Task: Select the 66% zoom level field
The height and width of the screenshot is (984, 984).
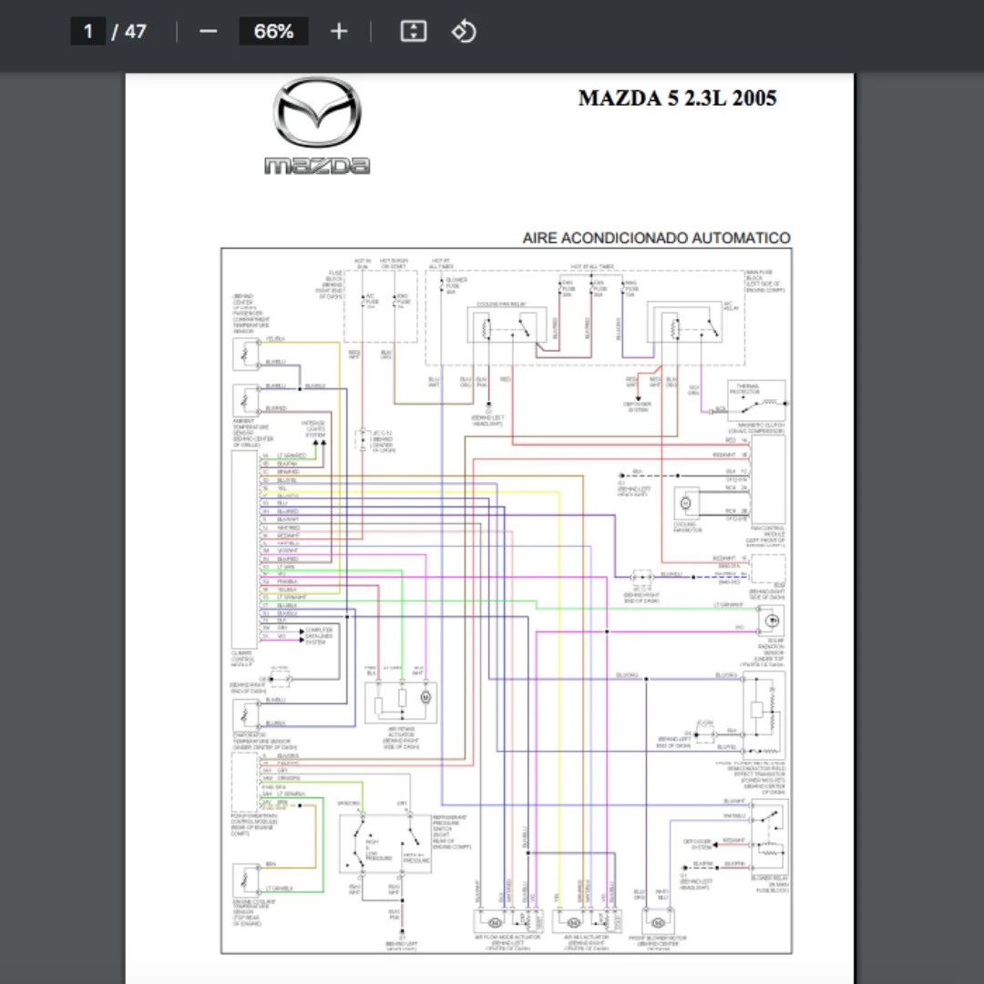Action: [273, 31]
